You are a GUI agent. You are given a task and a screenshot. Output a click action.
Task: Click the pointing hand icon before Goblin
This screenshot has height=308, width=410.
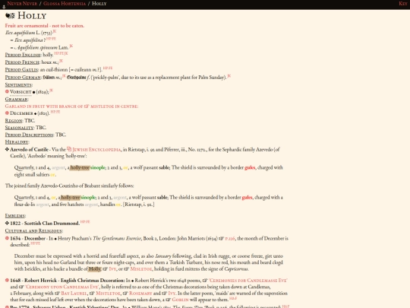click(x=168, y=300)
